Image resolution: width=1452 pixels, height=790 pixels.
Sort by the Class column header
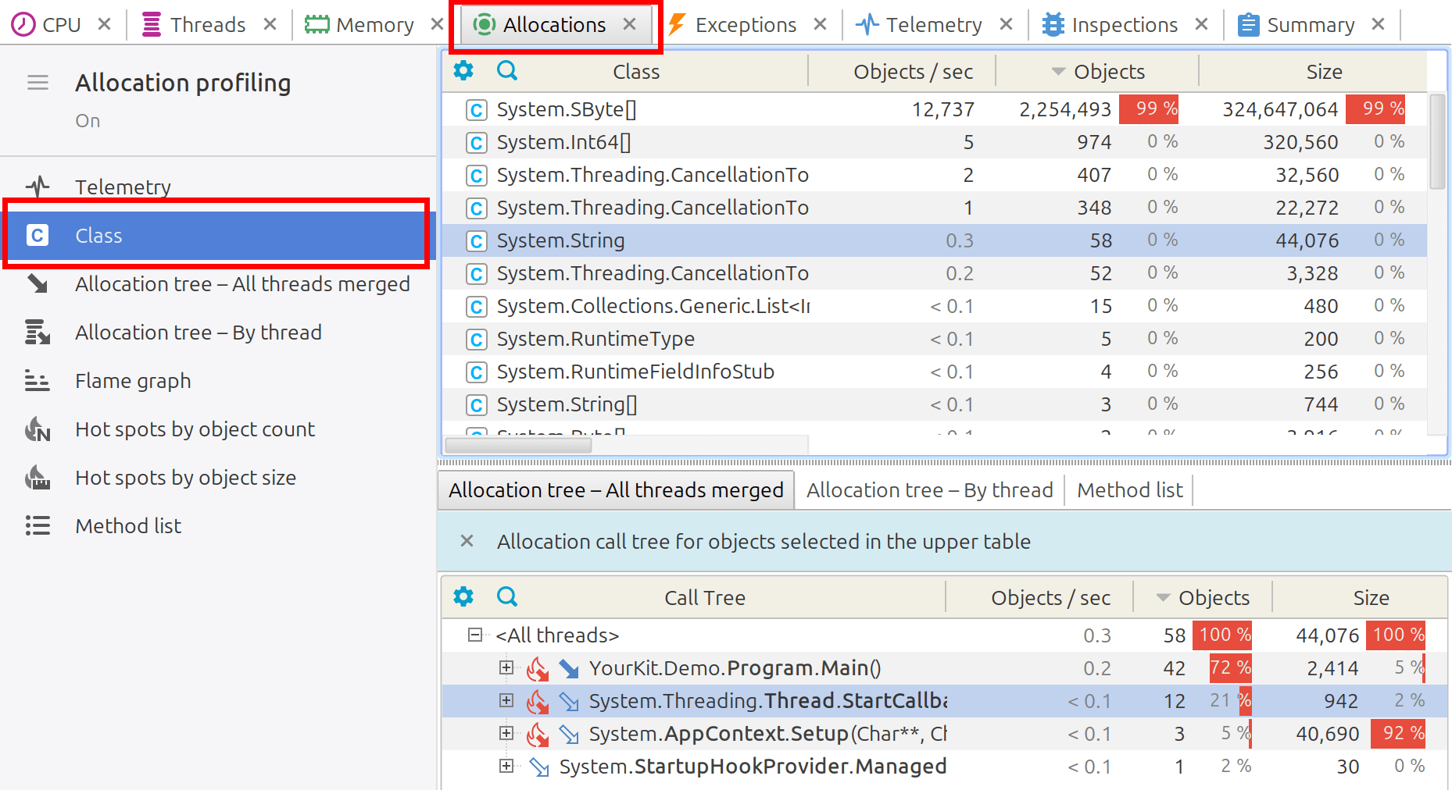[x=636, y=72]
